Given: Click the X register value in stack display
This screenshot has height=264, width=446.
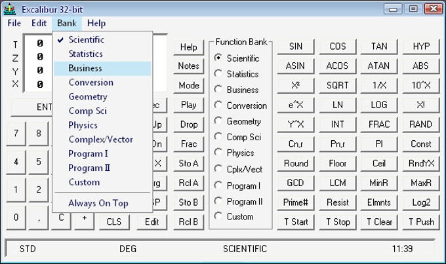Looking at the screenshot, I should pos(40,84).
